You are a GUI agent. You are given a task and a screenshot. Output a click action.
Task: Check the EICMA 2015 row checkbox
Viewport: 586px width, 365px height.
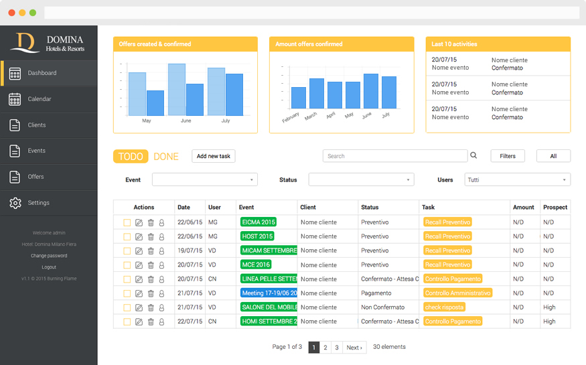coord(127,222)
